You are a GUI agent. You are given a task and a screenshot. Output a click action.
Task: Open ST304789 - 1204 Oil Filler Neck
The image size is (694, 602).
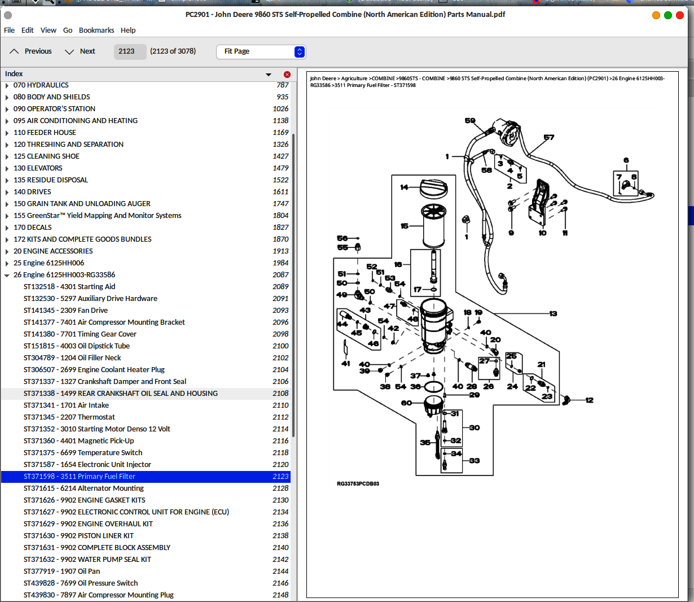coord(146,358)
